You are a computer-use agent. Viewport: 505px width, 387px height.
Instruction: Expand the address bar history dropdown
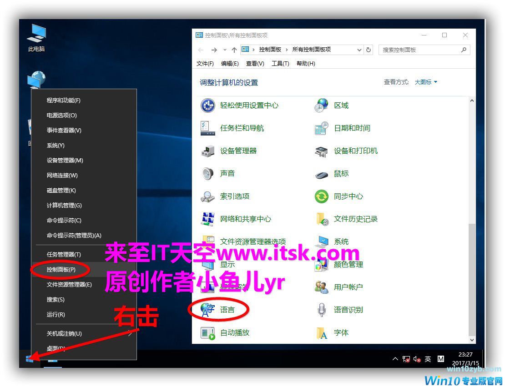(359, 50)
